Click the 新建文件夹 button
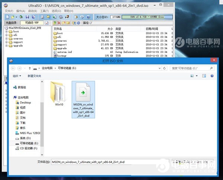The height and width of the screenshot is (180, 223). point(34,76)
